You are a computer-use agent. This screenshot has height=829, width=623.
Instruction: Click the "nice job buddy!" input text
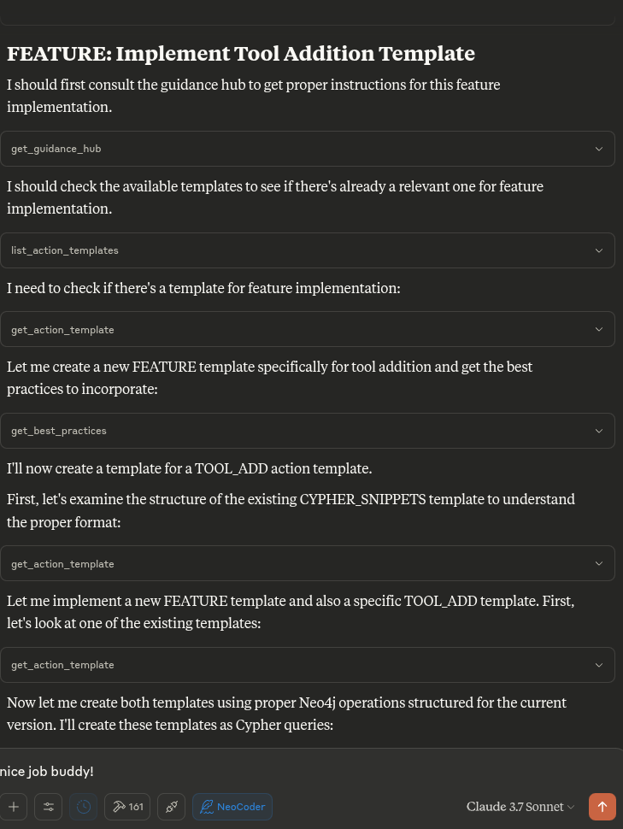tap(47, 771)
